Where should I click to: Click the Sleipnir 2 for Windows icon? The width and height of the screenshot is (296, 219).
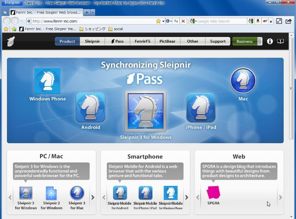pos(51,193)
